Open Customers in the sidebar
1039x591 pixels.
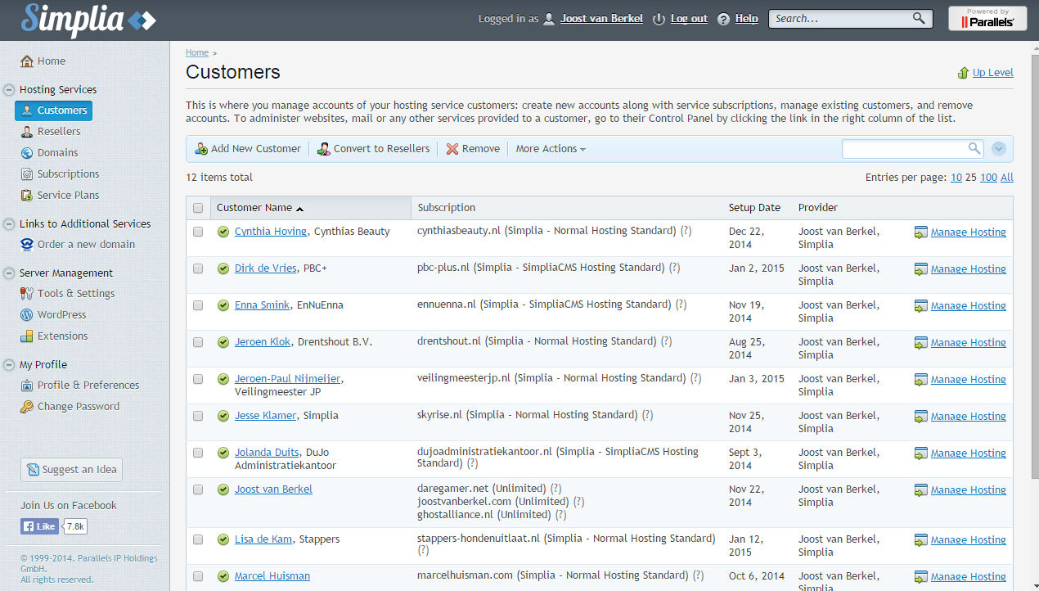point(54,111)
